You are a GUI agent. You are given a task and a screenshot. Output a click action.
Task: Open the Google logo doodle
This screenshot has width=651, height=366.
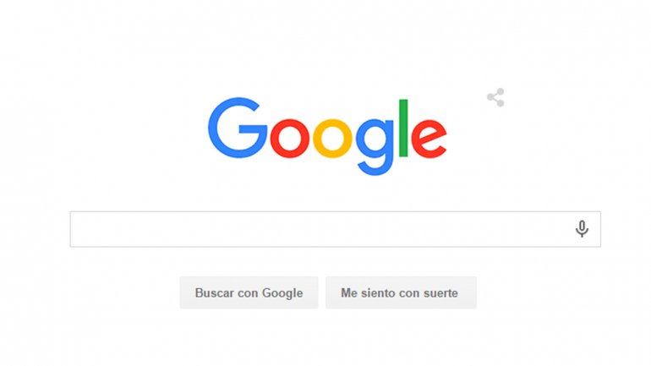tap(327, 136)
